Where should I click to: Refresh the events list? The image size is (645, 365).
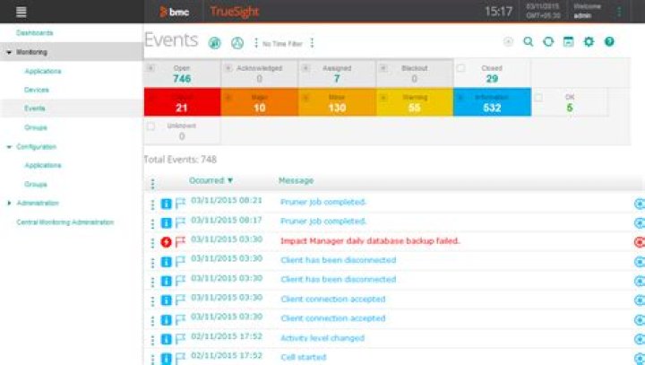click(548, 41)
